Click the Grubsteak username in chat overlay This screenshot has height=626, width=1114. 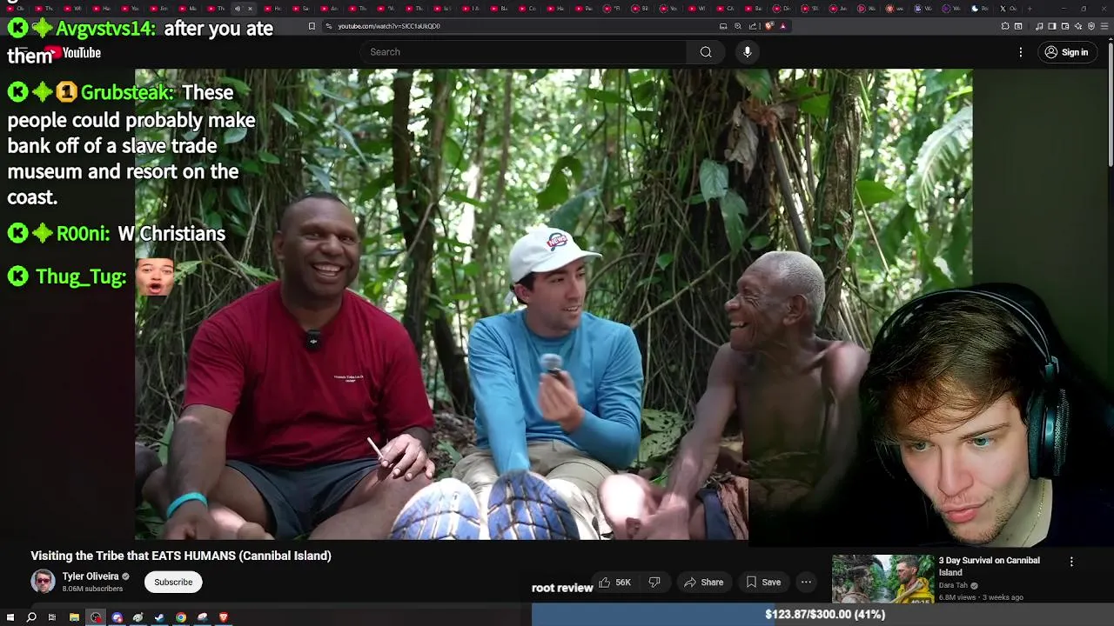pyautogui.click(x=127, y=92)
